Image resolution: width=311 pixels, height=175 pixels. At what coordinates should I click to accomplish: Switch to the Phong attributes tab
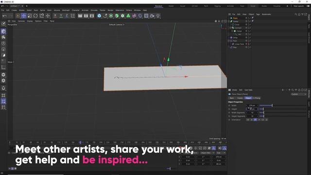coord(257,98)
